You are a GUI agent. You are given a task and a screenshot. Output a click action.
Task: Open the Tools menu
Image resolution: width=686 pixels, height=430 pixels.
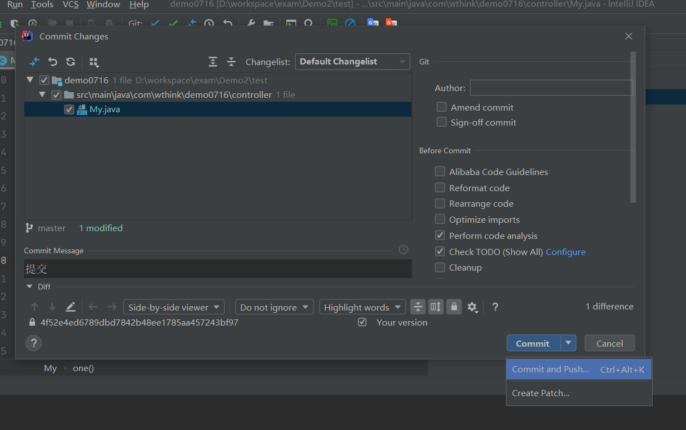(x=42, y=4)
